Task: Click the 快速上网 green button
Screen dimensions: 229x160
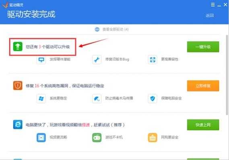Action: (x=203, y=125)
